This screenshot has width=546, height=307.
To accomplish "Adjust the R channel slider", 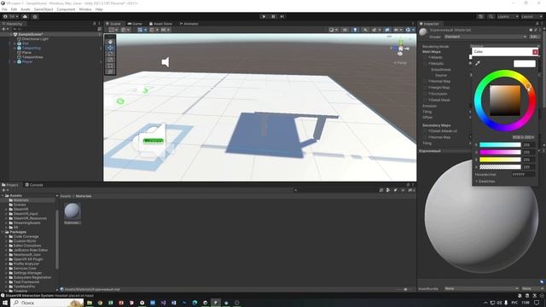I will 500,145.
